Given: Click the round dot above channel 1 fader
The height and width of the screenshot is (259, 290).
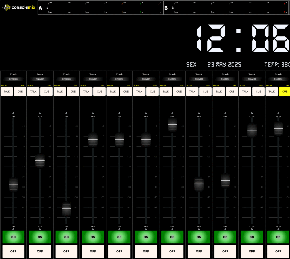Looking at the screenshot, I should 13,113.
